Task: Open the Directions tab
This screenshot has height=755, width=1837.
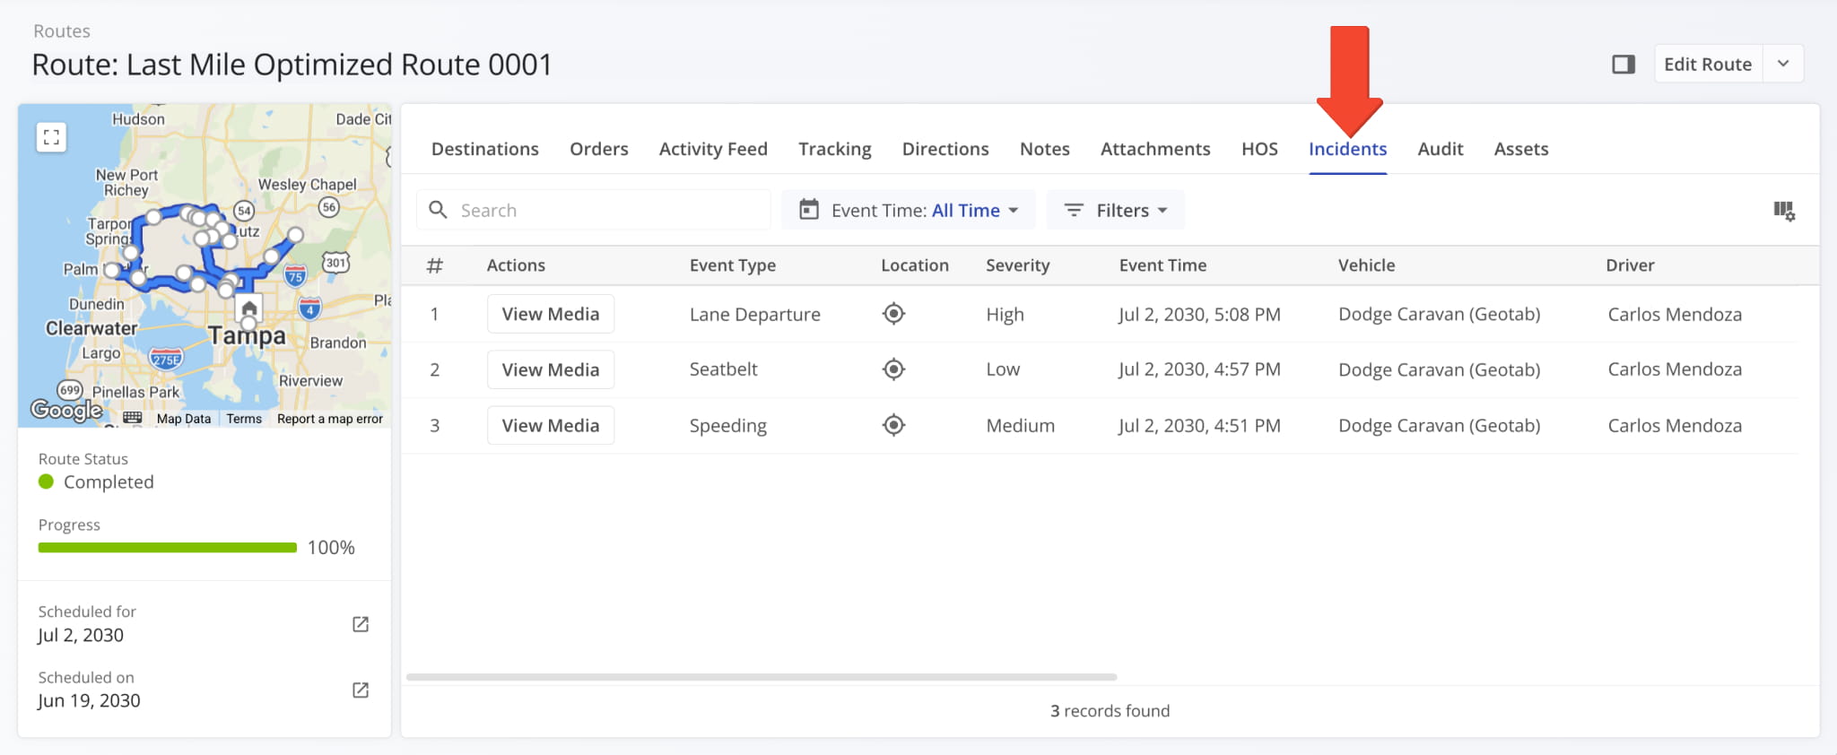Action: [945, 149]
